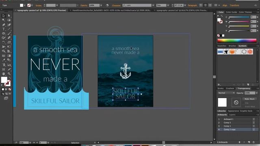Viewport: 260px width, 146px height.
Task: Set paint mode to None
Action: [x=10, y=89]
